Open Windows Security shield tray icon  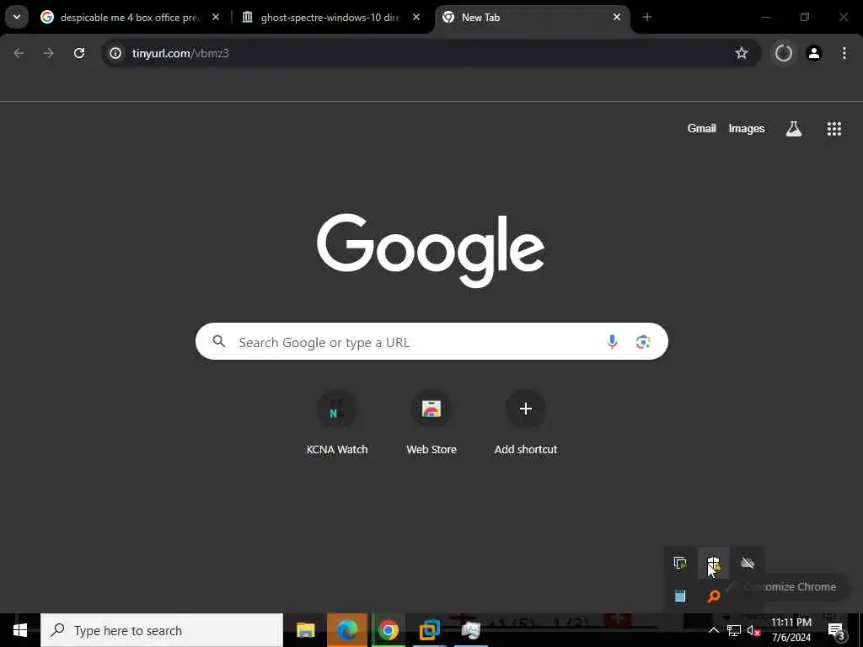[x=713, y=564]
